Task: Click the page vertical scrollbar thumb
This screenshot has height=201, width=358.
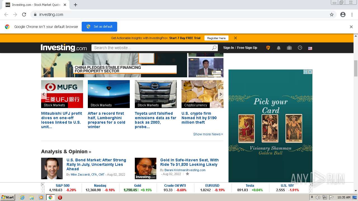Action: point(356,68)
